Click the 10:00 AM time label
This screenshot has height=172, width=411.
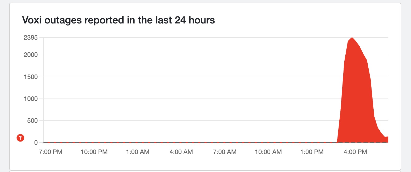click(268, 152)
